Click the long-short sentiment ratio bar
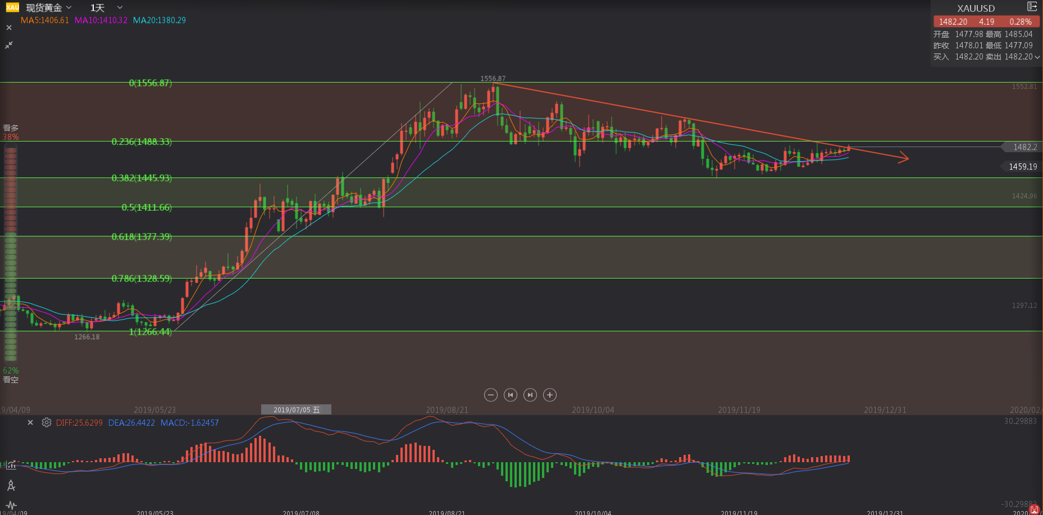This screenshot has height=515, width=1043. pos(11,253)
